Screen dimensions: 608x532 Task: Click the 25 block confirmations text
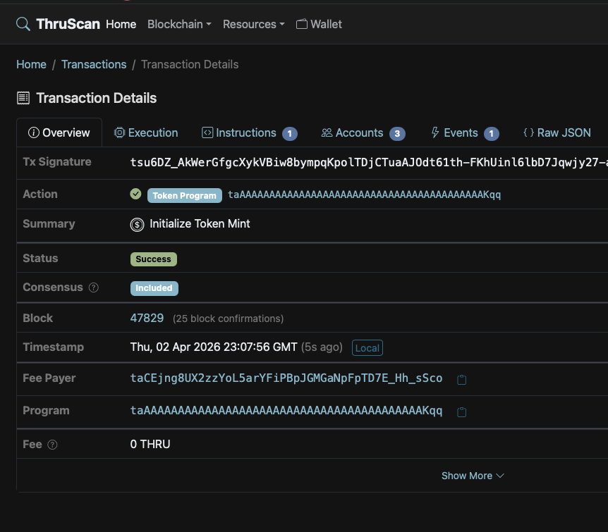[x=228, y=318]
